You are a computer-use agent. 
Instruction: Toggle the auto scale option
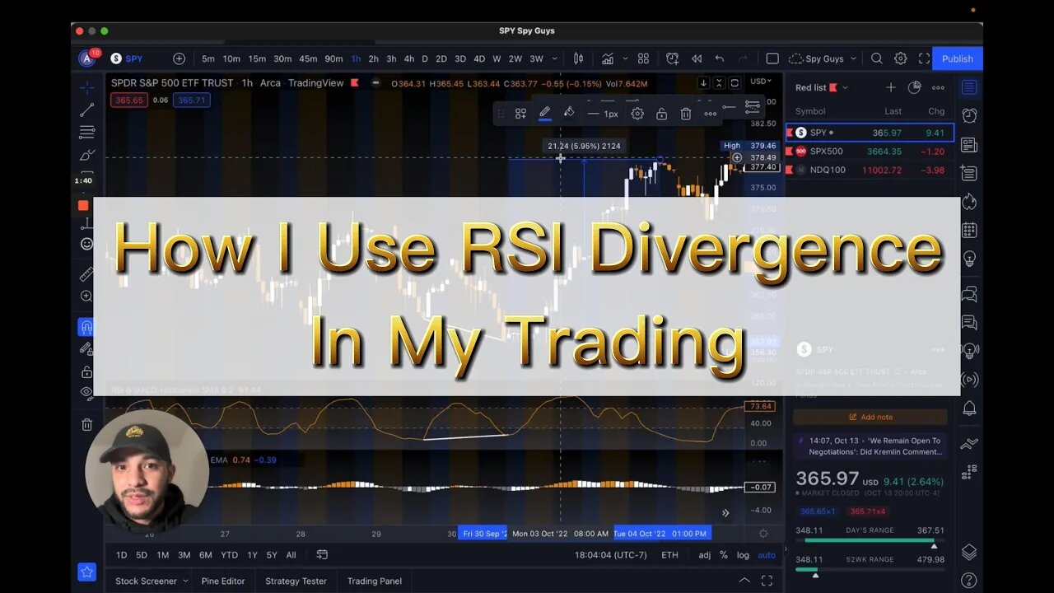click(767, 555)
